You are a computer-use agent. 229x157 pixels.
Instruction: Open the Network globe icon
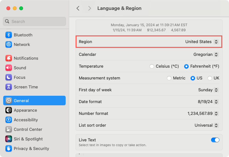[9, 45]
